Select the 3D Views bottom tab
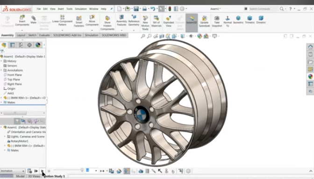This screenshot has width=314, height=179. [x=34, y=176]
